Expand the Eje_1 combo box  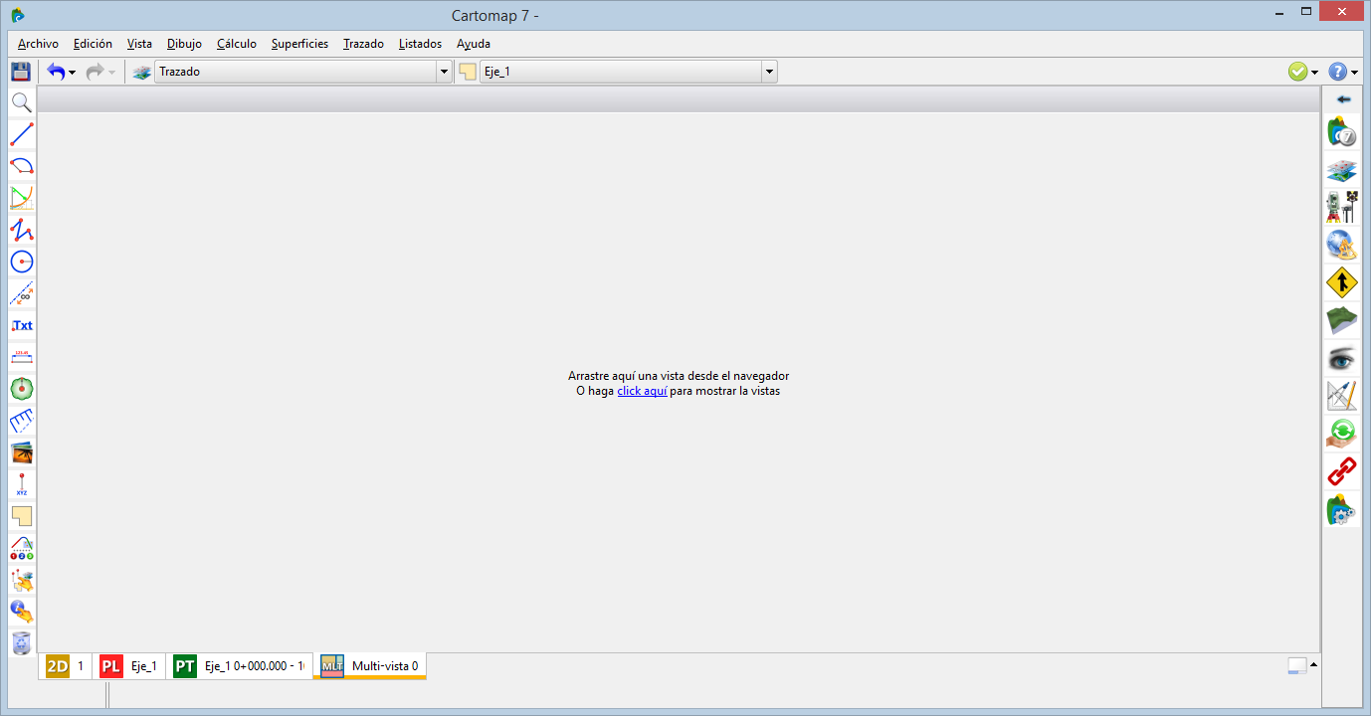click(769, 72)
